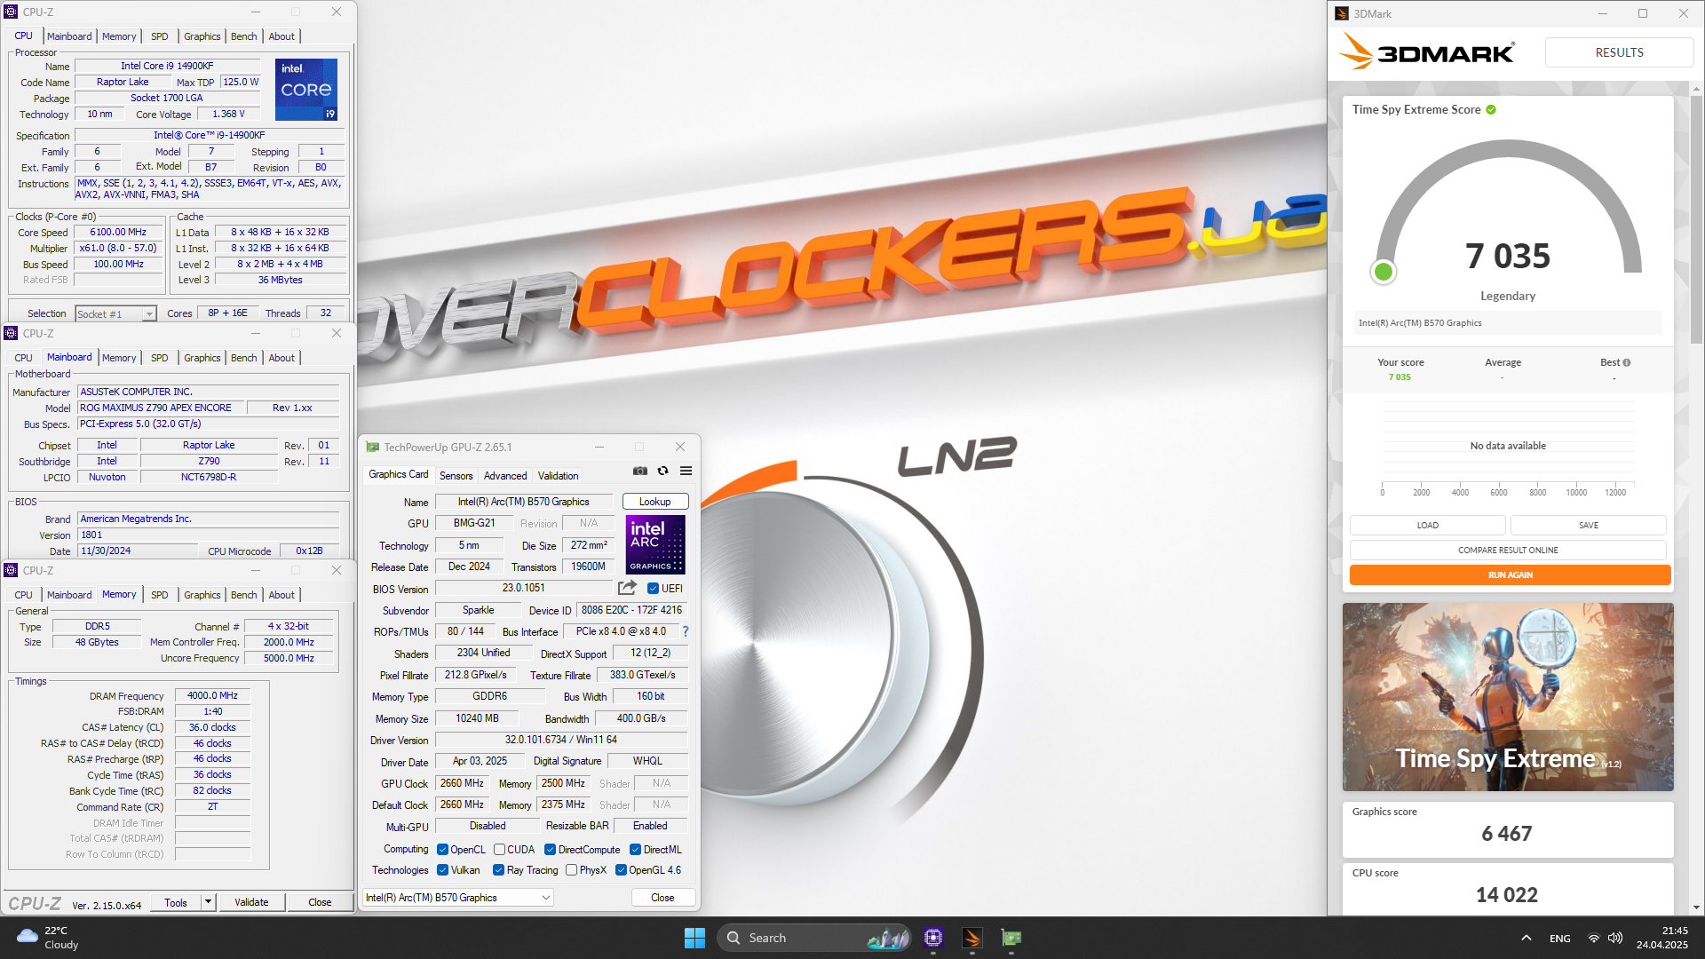Click the Close button in CPU-Z footer

[320, 902]
